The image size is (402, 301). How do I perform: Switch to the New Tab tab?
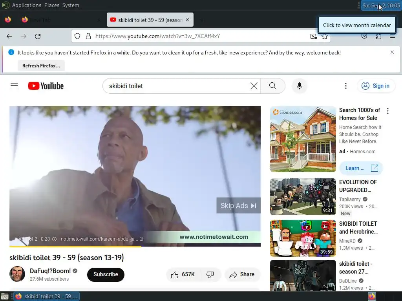61,20
